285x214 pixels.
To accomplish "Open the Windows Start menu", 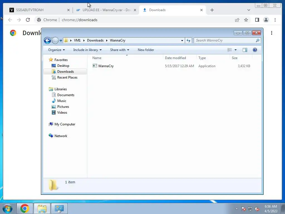I will pos(8,208).
